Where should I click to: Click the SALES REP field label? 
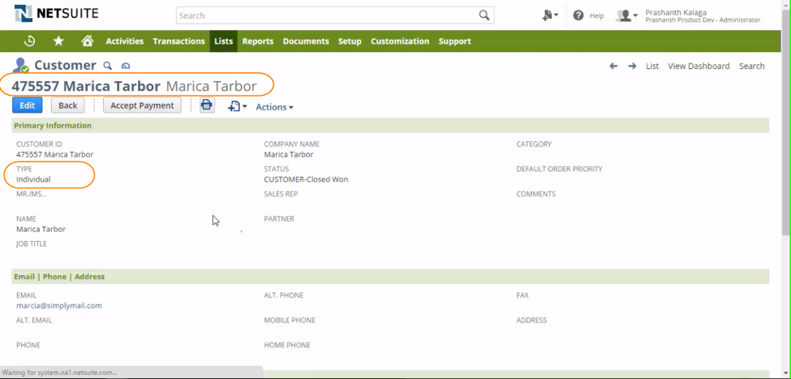point(281,194)
